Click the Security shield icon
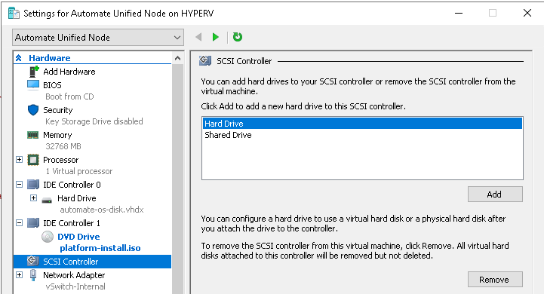The image size is (544, 294). (x=33, y=110)
